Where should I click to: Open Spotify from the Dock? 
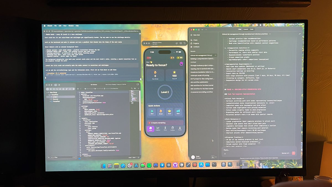click(x=149, y=165)
